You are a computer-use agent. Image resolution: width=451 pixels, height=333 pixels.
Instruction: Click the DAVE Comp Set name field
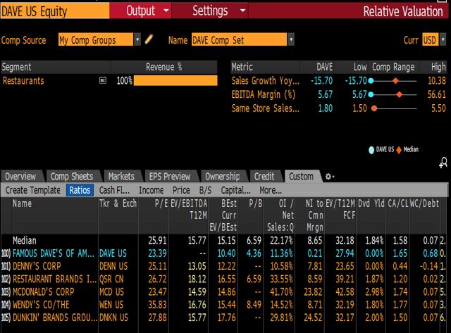tap(240, 39)
